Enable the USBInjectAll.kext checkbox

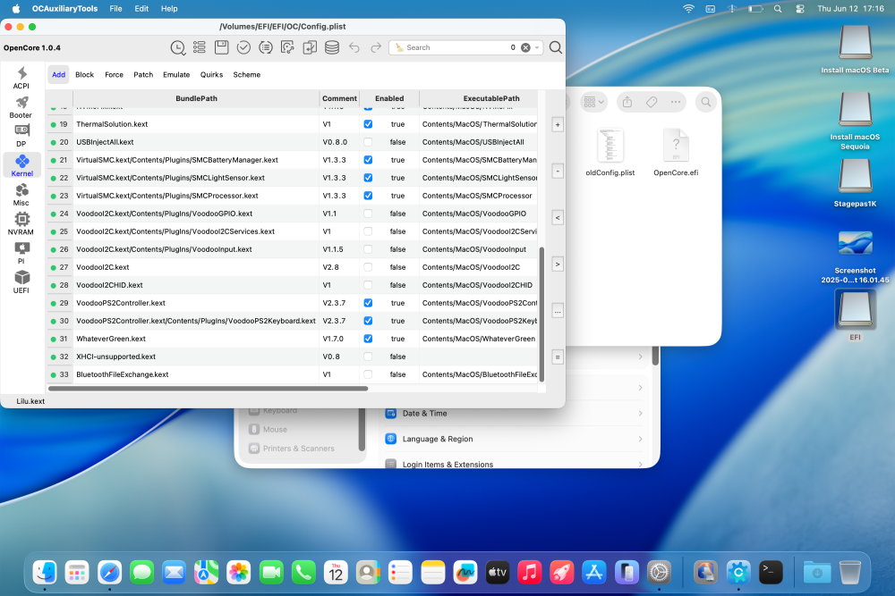tap(368, 142)
